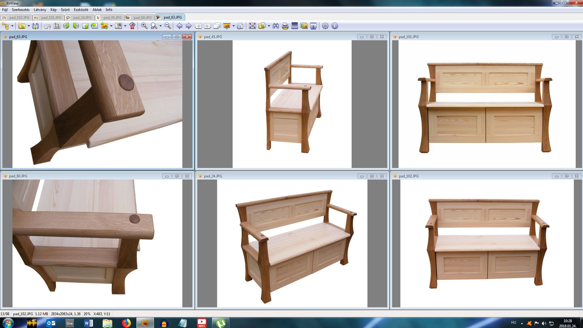Open Word from the taskbar

[x=89, y=323]
